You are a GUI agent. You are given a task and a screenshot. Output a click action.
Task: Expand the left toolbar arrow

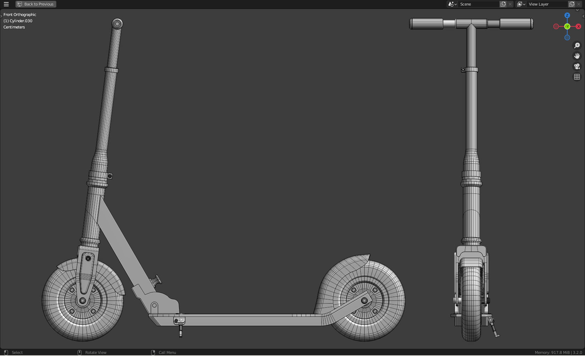[x=1, y=16]
